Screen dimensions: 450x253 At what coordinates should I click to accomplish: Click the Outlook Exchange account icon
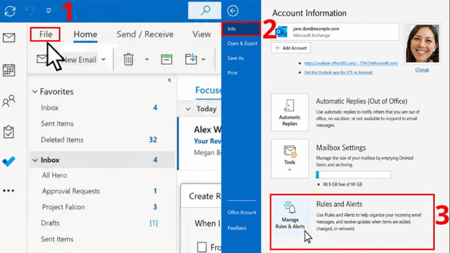(282, 32)
